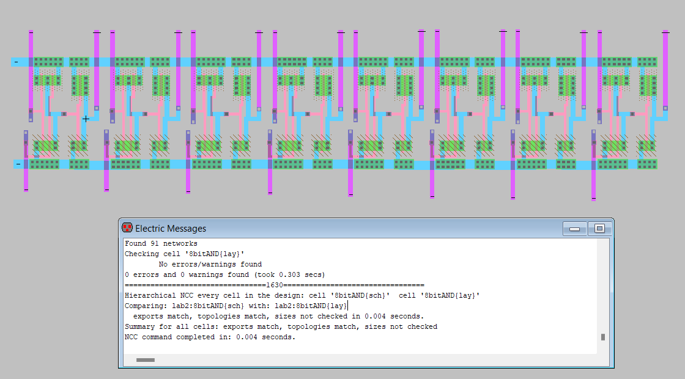Click the 'Comparing: lab2:8bitAND{sch}' line
This screenshot has height=379, width=685.
pyautogui.click(x=235, y=306)
